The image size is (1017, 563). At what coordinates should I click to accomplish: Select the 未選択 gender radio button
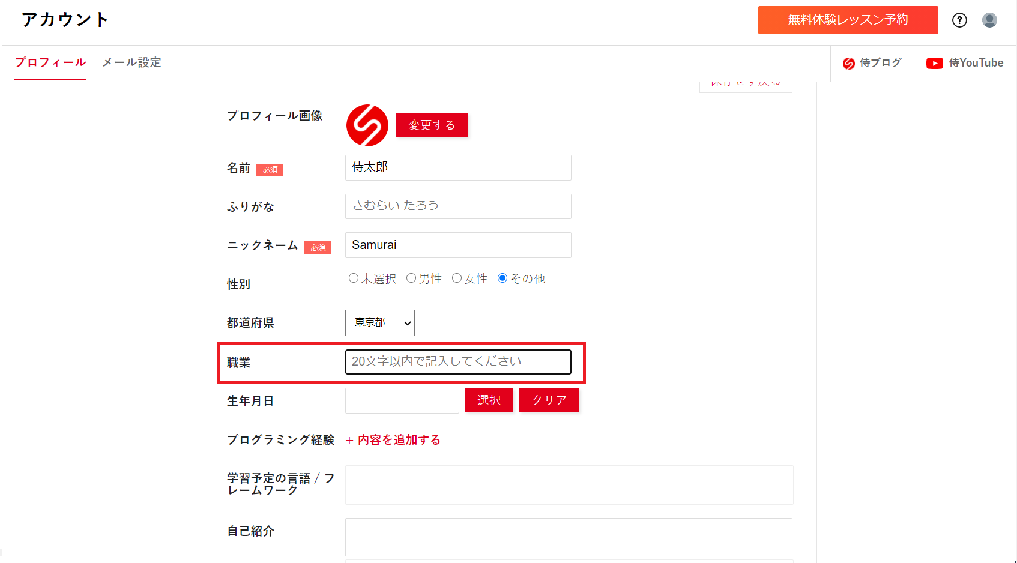pyautogui.click(x=354, y=278)
